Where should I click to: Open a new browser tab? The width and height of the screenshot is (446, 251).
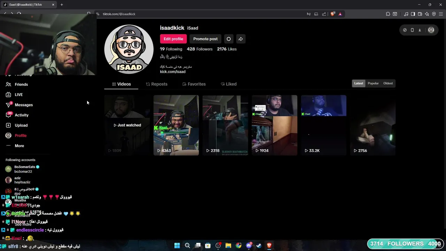click(x=62, y=5)
